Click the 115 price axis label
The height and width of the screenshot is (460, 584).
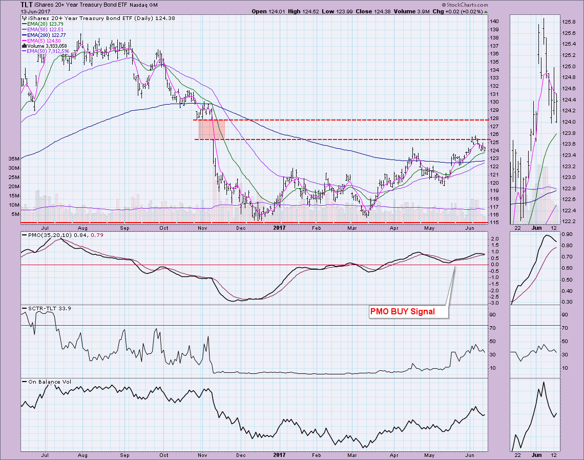coord(495,223)
